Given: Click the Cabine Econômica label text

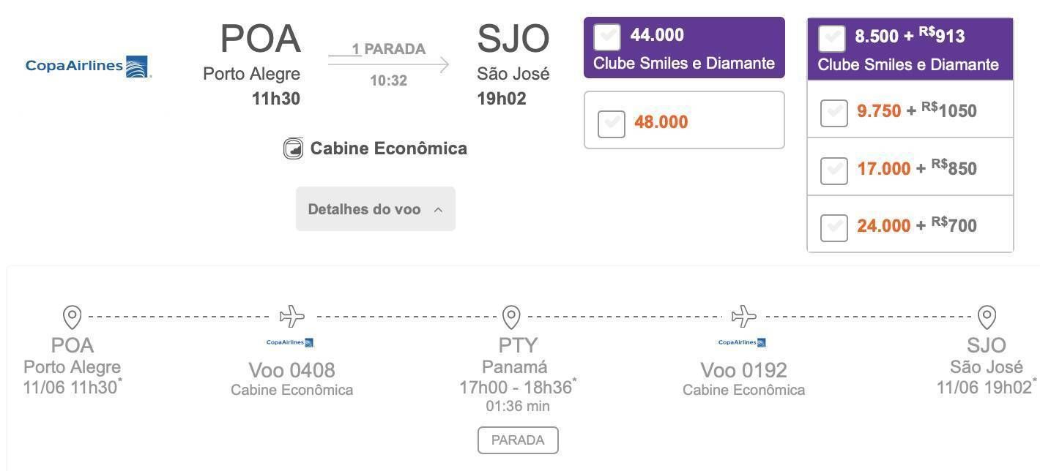Looking at the screenshot, I should [x=388, y=148].
